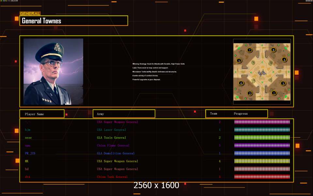Click ococ's green progress bar
The height and width of the screenshot is (196, 313).
click(262, 138)
